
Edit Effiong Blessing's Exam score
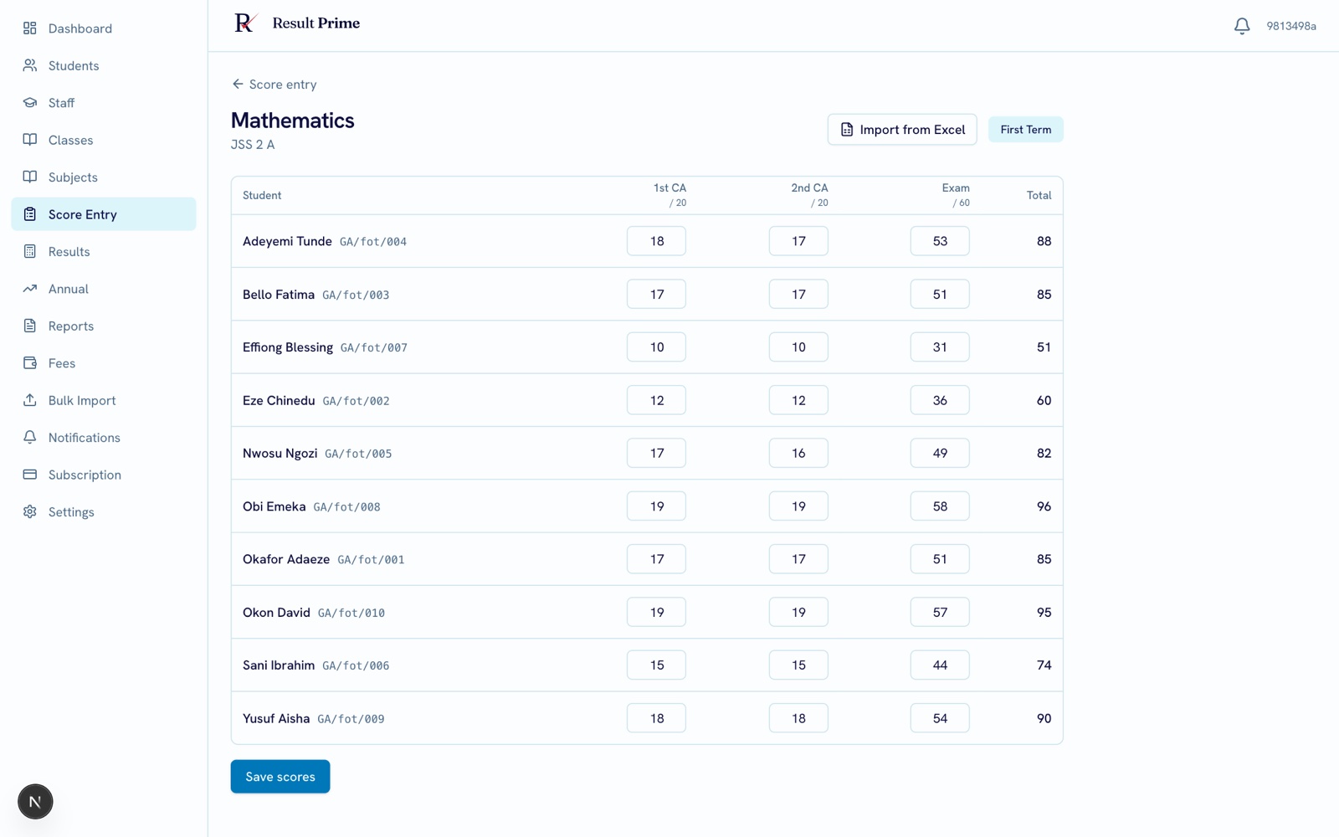pyautogui.click(x=940, y=347)
